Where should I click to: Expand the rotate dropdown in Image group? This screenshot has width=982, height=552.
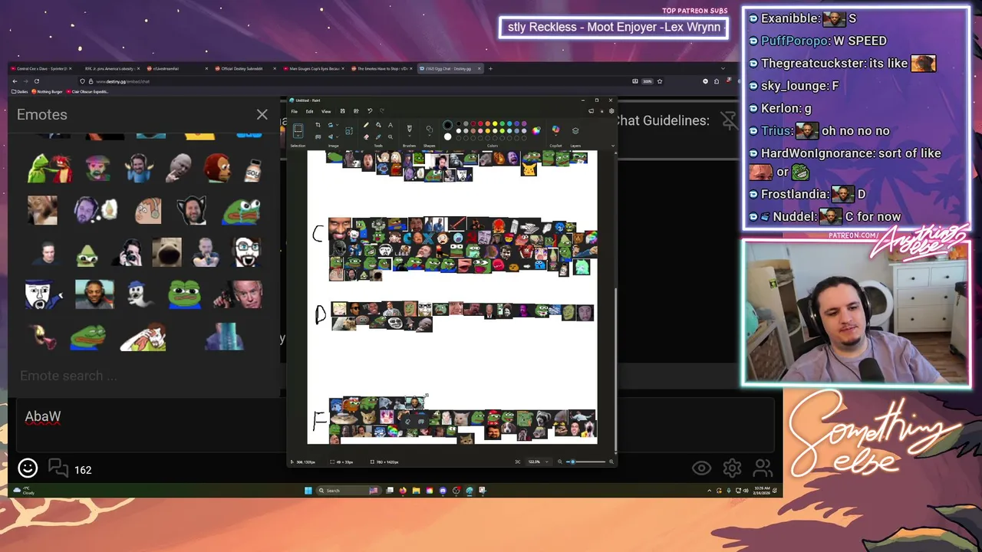337,125
